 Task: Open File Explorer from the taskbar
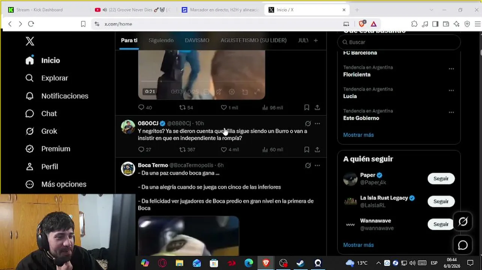coord(179,263)
